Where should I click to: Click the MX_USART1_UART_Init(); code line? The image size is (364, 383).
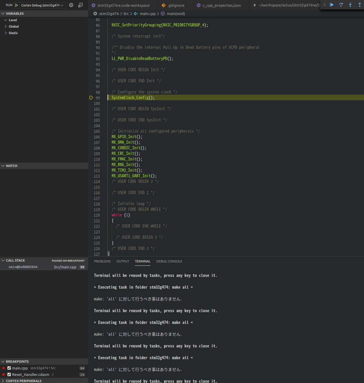134,176
